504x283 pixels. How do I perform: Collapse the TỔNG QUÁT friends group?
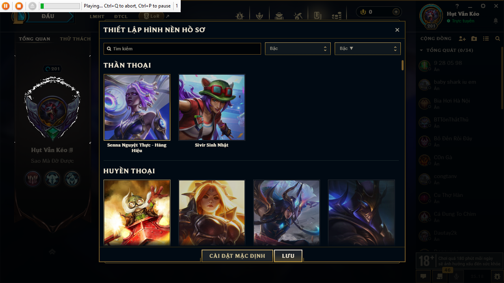click(447, 50)
